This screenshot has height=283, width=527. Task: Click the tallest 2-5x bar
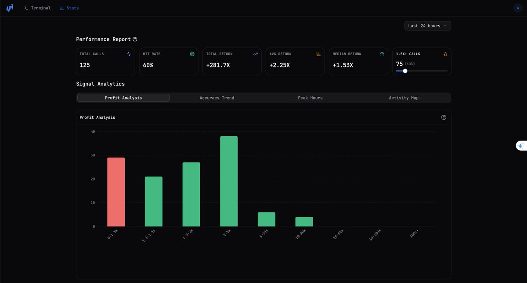click(x=229, y=181)
